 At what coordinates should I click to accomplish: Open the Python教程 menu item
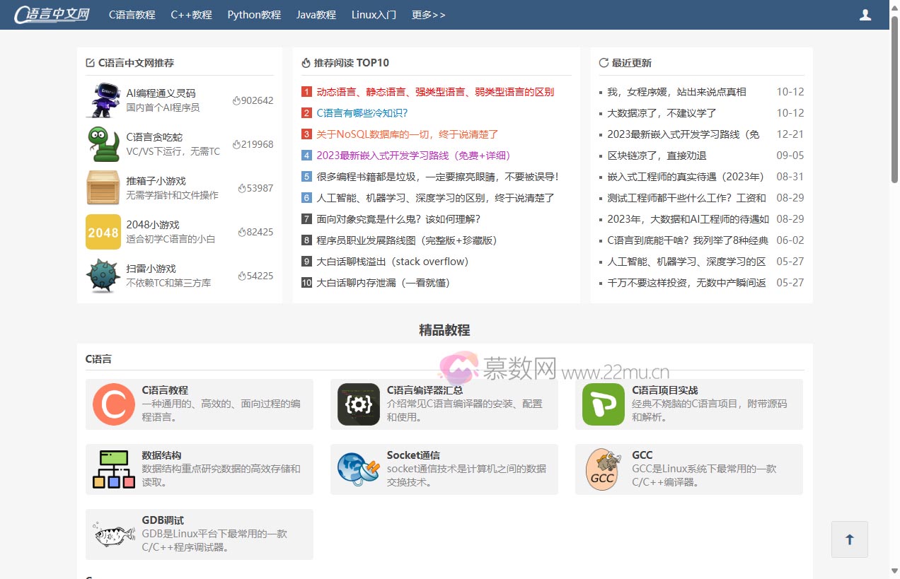tap(253, 14)
